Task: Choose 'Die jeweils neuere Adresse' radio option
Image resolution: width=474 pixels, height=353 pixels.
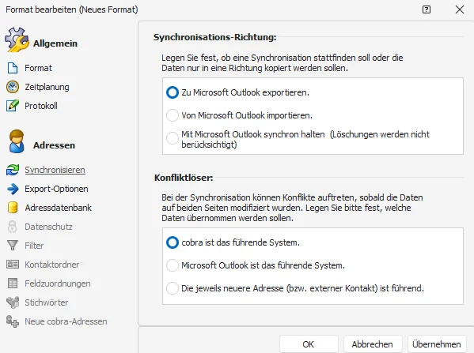Action: pos(173,288)
